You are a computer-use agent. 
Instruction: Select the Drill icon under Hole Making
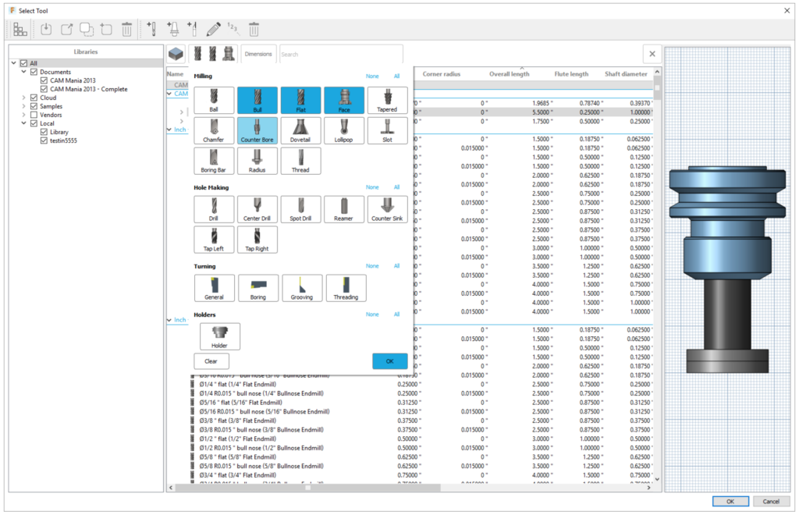coord(213,209)
